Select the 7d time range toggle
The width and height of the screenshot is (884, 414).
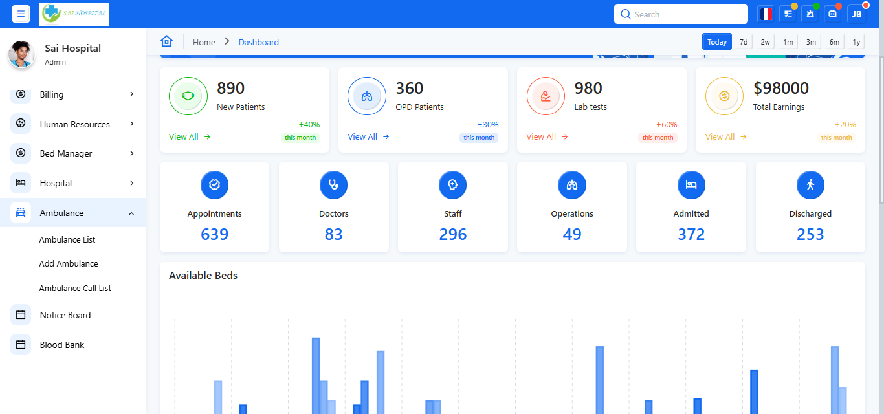744,42
